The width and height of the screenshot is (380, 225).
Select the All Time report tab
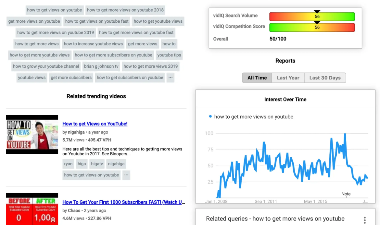pyautogui.click(x=257, y=78)
